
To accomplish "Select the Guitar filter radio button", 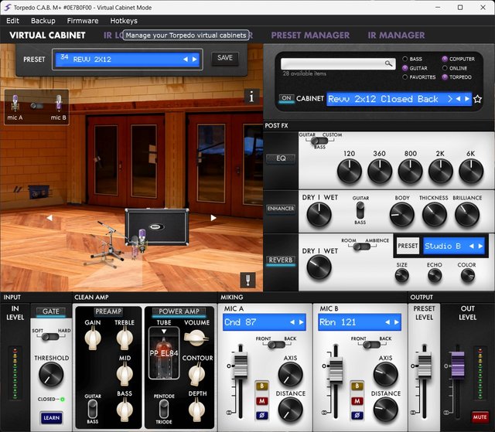I will click(x=405, y=68).
